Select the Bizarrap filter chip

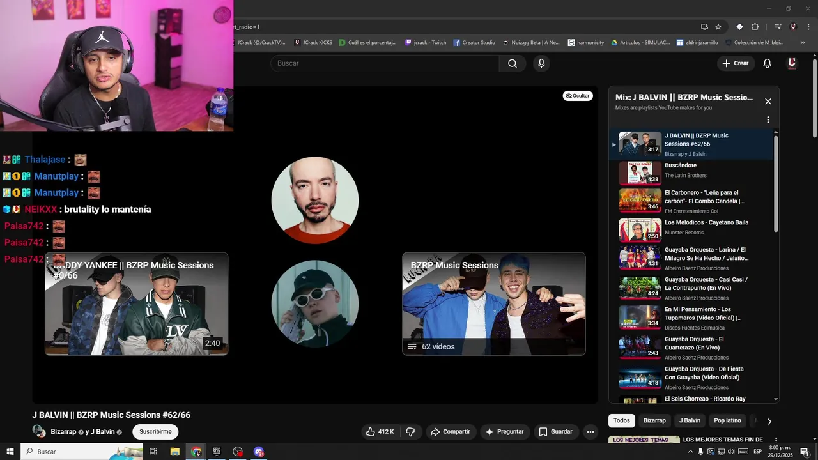pos(654,420)
